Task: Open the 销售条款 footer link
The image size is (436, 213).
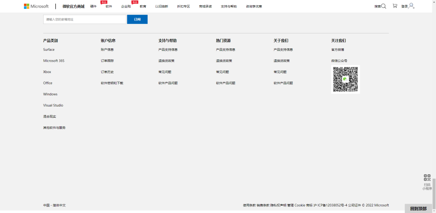Action: 263,205
